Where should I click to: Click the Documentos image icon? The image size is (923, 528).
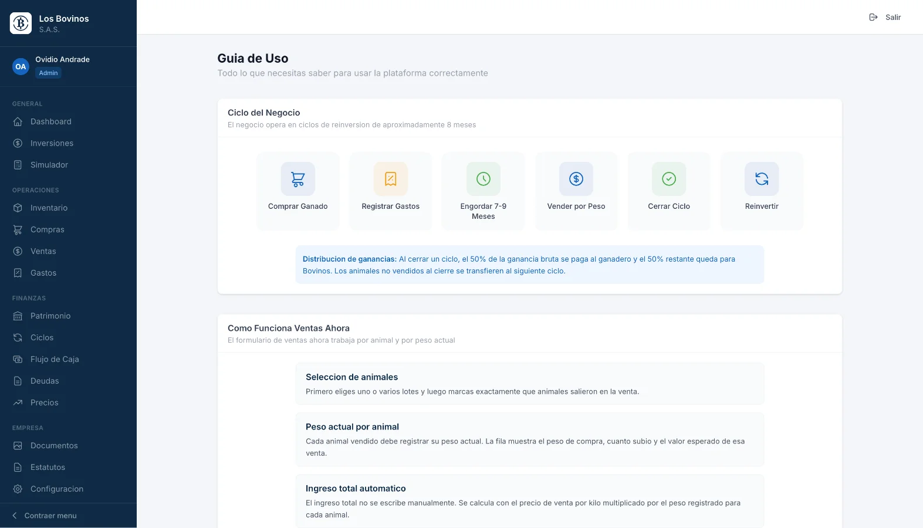18,445
